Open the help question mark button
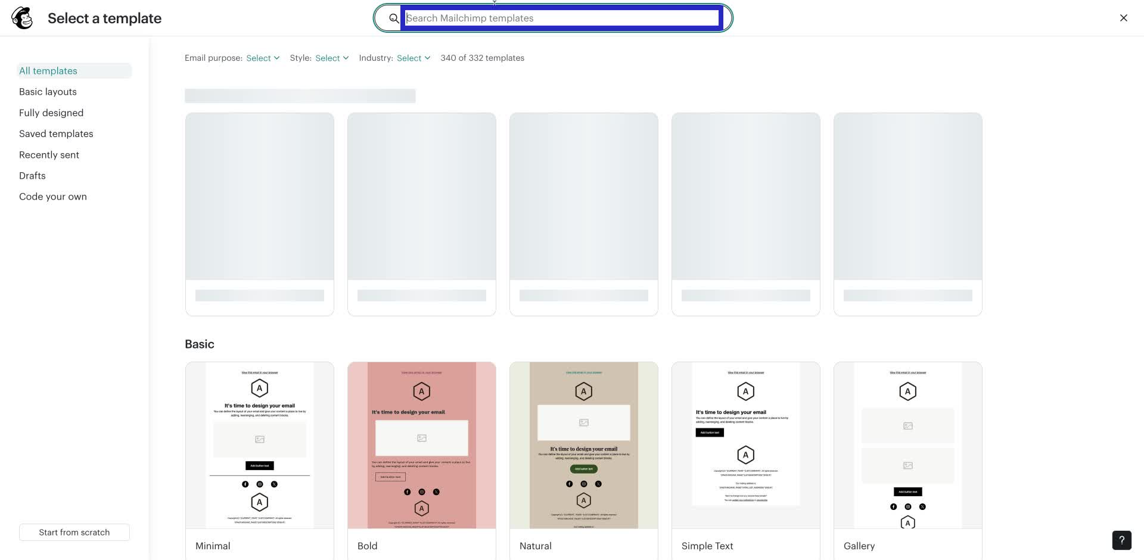Image resolution: width=1144 pixels, height=560 pixels. (1122, 540)
